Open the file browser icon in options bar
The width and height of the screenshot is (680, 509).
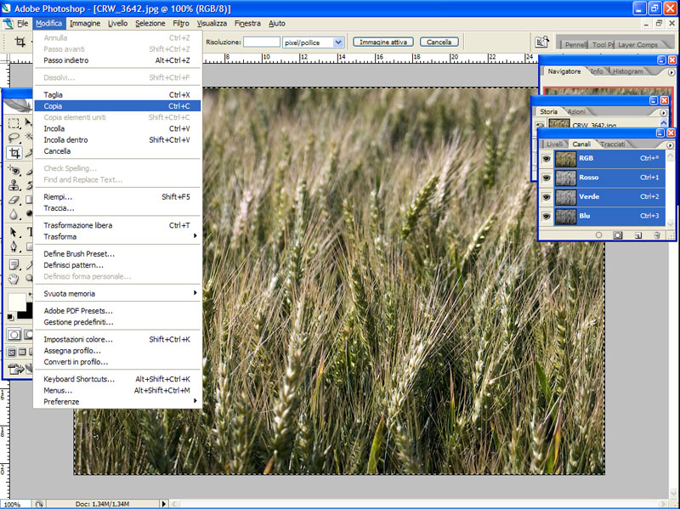tap(541, 42)
